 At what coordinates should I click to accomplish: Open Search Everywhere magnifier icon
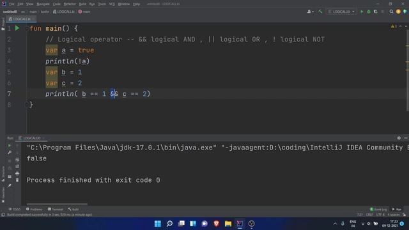pyautogui.click(x=391, y=11)
